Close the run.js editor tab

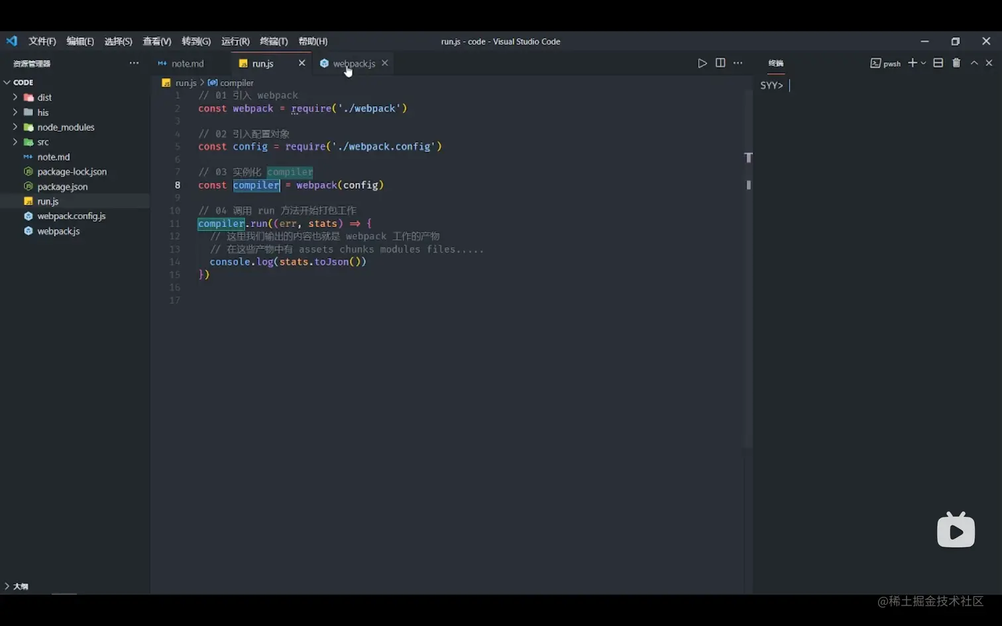click(302, 63)
